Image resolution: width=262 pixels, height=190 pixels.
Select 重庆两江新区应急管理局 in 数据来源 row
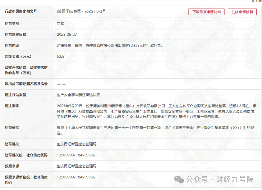coord(77,166)
